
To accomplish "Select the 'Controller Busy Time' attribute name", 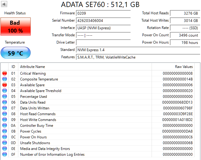I will [x=37, y=126].
